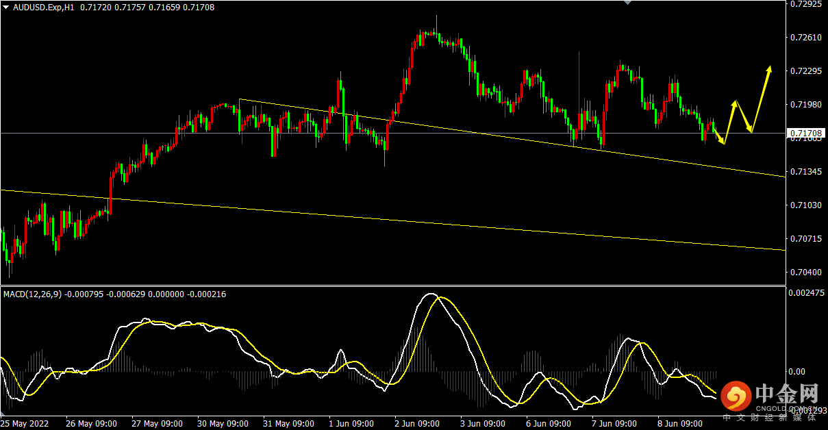This screenshot has width=828, height=430.
Task: Click the 0.72295 price axis label
Action: [805, 71]
